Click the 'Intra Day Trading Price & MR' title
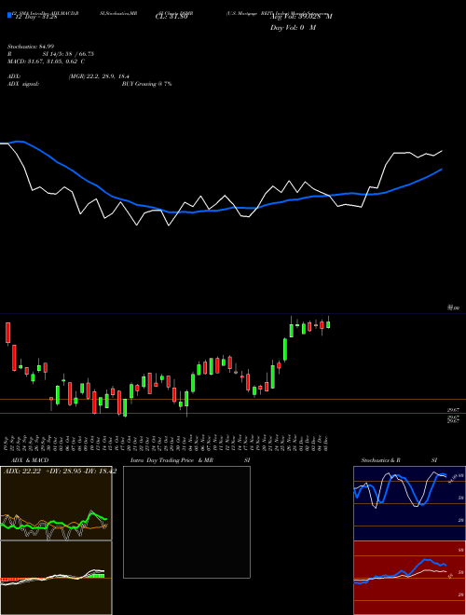The width and height of the screenshot is (466, 615). click(x=171, y=460)
